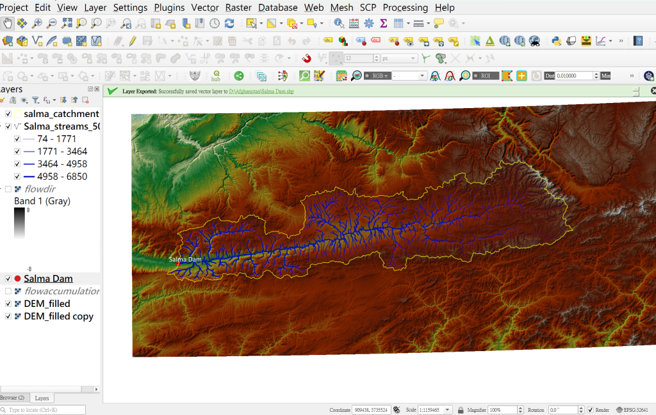Click the red snapping magnet icon
The image size is (656, 415).
click(x=307, y=58)
